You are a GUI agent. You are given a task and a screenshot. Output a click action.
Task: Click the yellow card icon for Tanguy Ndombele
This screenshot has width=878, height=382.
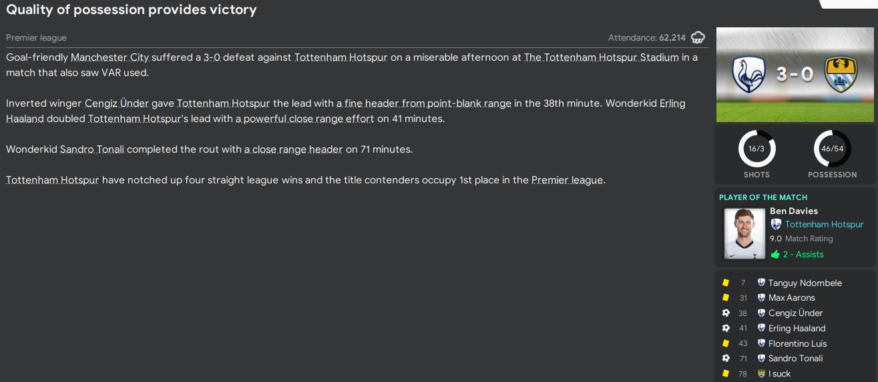[726, 283]
